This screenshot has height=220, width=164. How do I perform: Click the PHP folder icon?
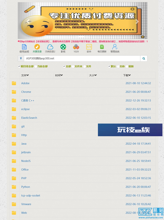coord(14,178)
